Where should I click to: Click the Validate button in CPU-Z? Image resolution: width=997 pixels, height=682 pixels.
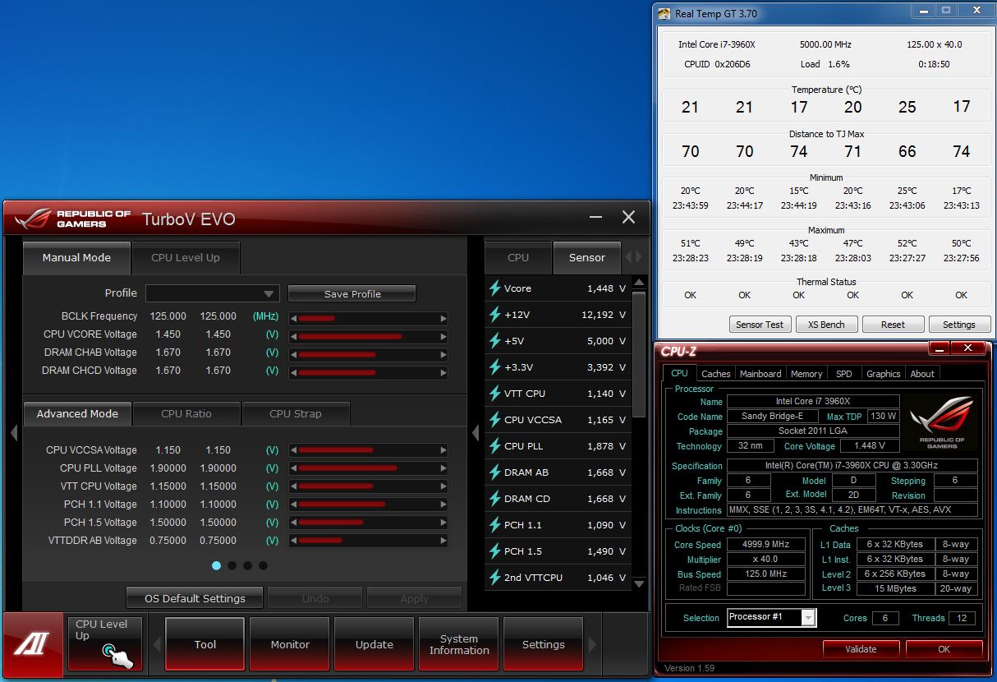click(861, 649)
